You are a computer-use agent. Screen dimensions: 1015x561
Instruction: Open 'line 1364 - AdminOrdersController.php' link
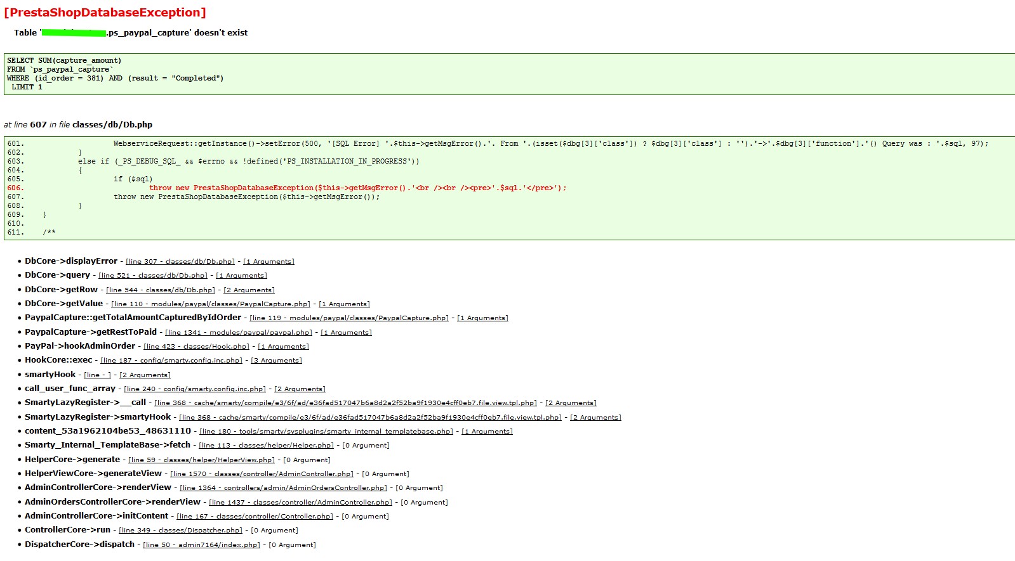point(283,488)
